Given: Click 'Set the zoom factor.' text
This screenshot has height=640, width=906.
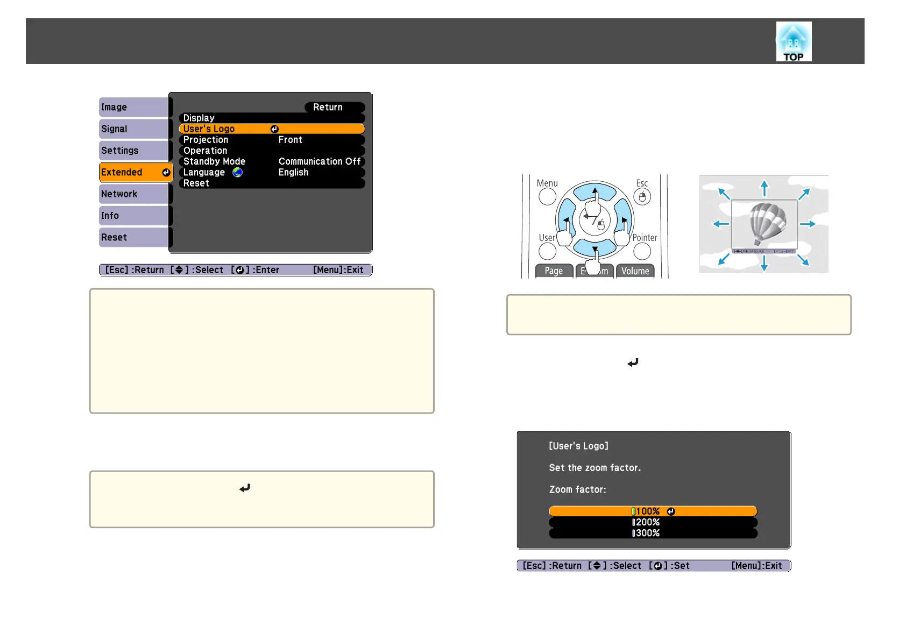Looking at the screenshot, I should [595, 468].
